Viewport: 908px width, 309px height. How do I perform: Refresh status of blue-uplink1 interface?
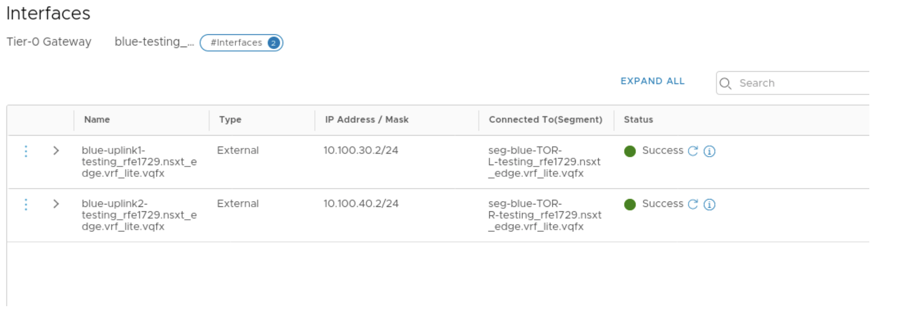(x=693, y=151)
